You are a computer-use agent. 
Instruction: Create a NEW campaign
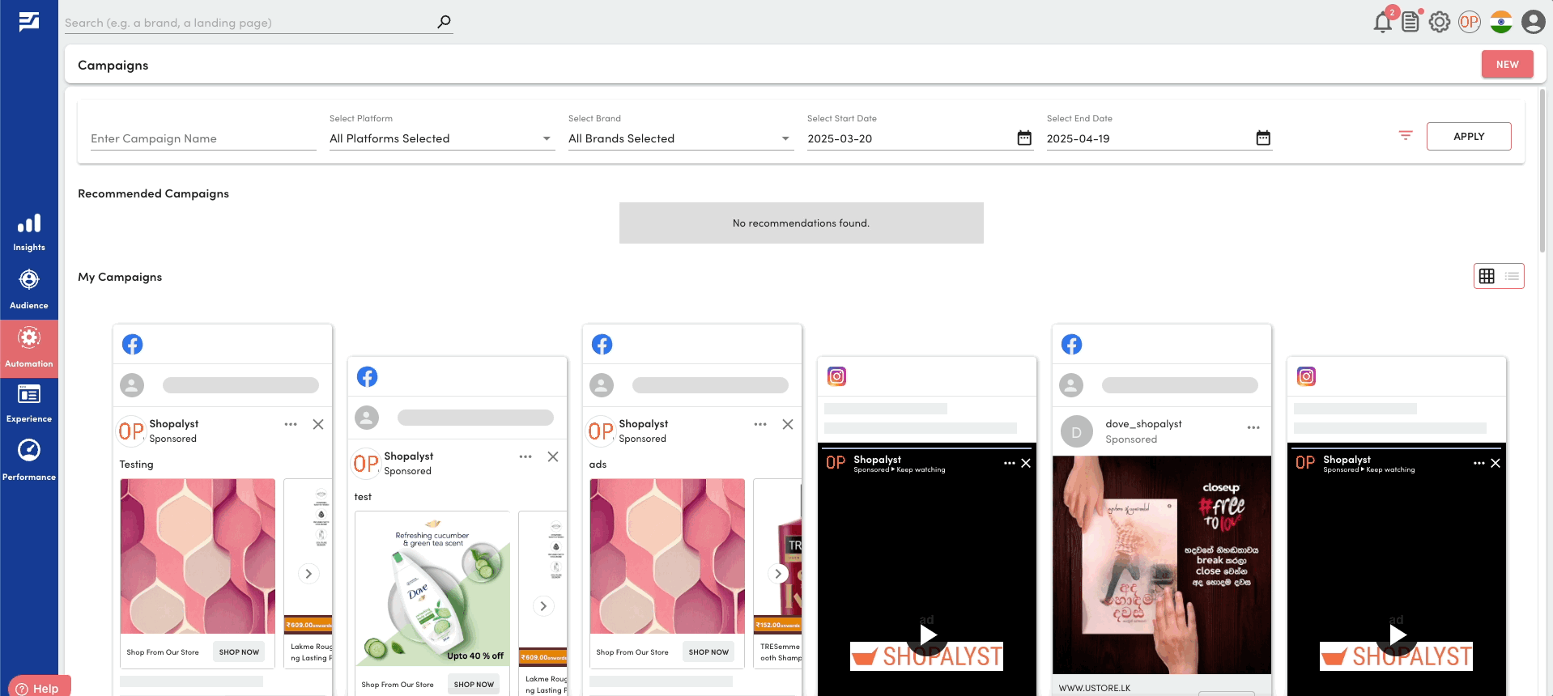1508,65
